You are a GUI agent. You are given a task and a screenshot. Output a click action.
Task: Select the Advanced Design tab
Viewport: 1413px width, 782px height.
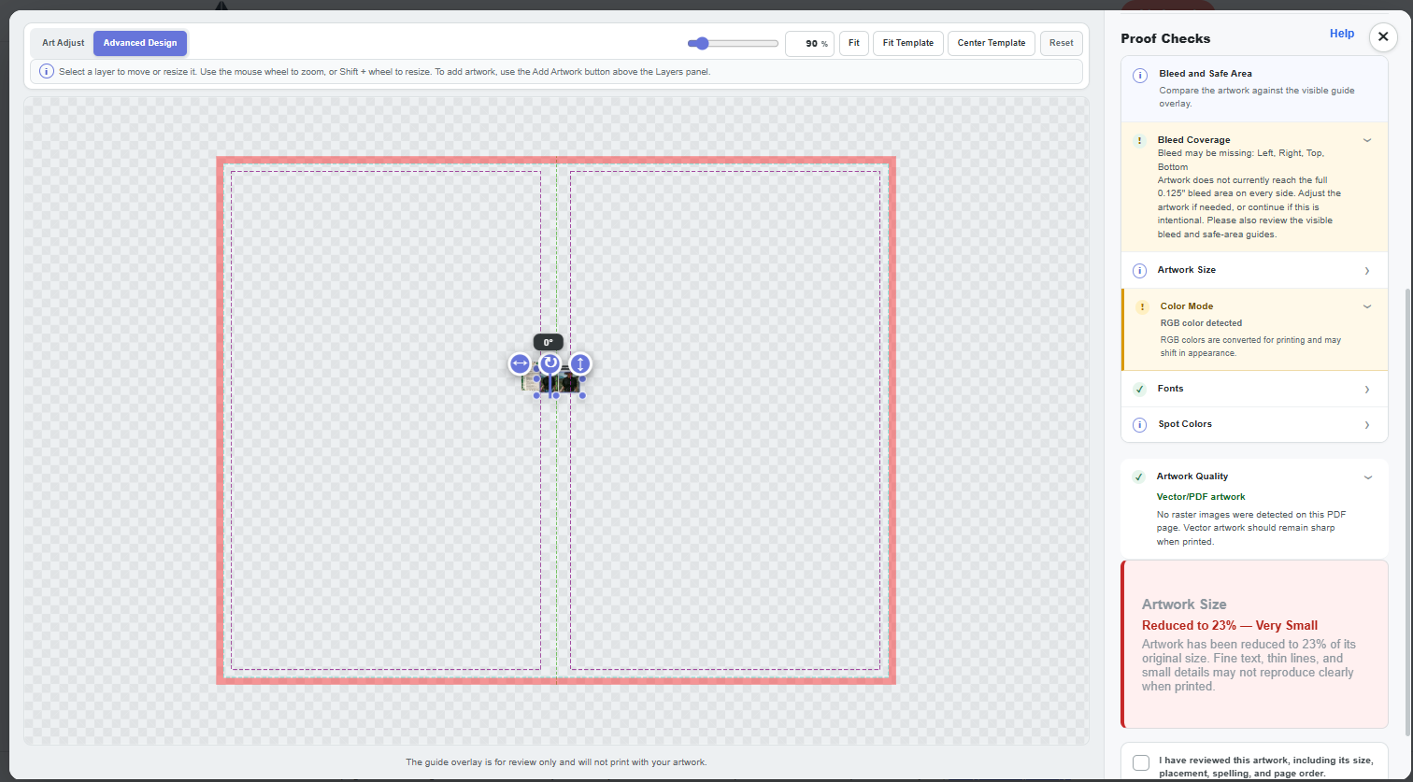(x=140, y=43)
